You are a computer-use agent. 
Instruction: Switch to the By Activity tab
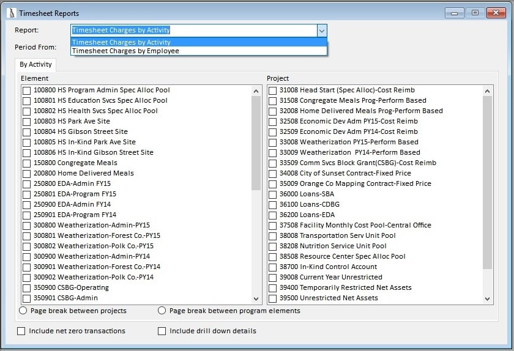coord(35,65)
